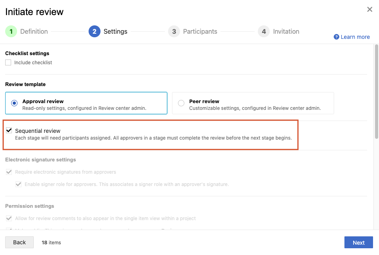Viewport: 379px width, 255px height.
Task: Click the Permission settings heading
Action: 30,206
